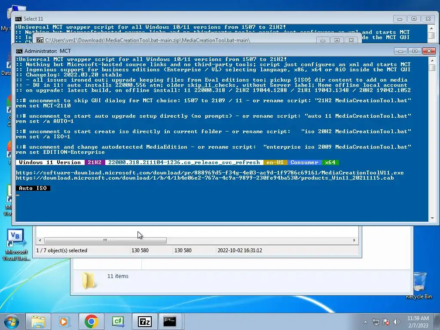The image size is (440, 330).
Task: Close the Administrator: MCT window
Action: click(429, 51)
